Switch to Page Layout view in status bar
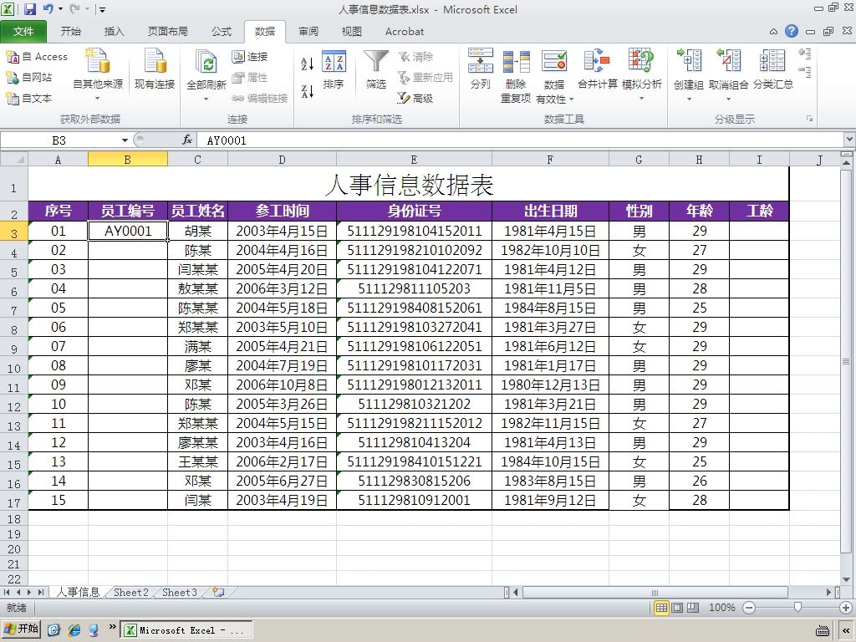This screenshot has width=856, height=642. [x=677, y=608]
